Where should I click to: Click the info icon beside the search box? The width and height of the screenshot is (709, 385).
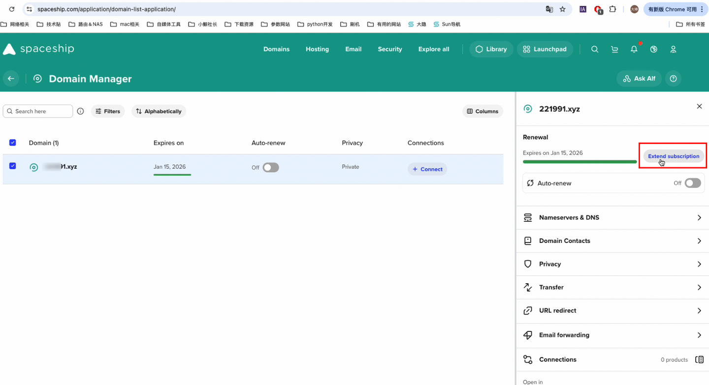click(80, 111)
